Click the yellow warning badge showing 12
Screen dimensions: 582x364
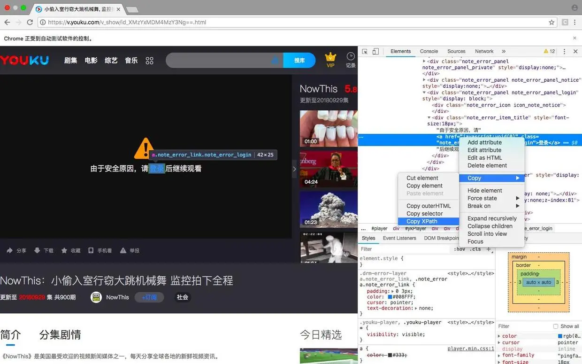point(548,51)
